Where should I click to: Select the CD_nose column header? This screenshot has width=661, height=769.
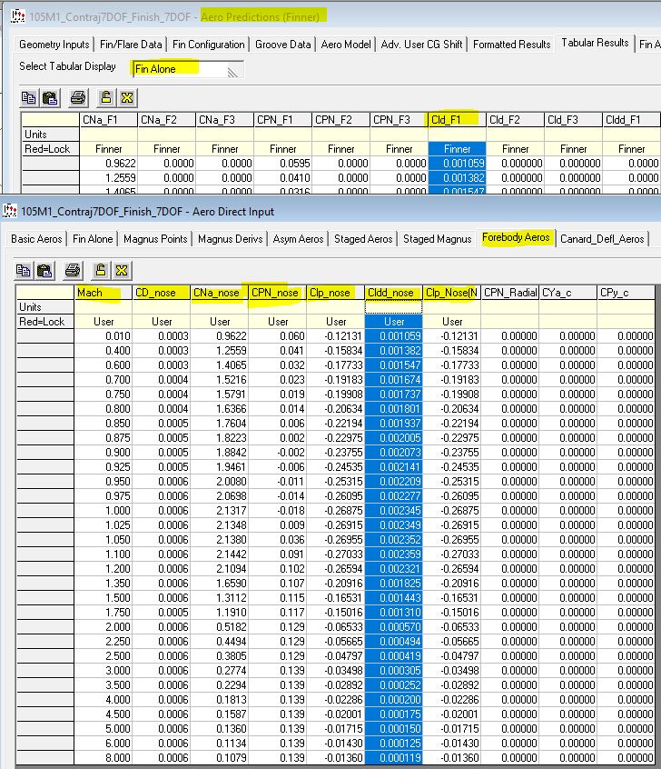[x=161, y=293]
